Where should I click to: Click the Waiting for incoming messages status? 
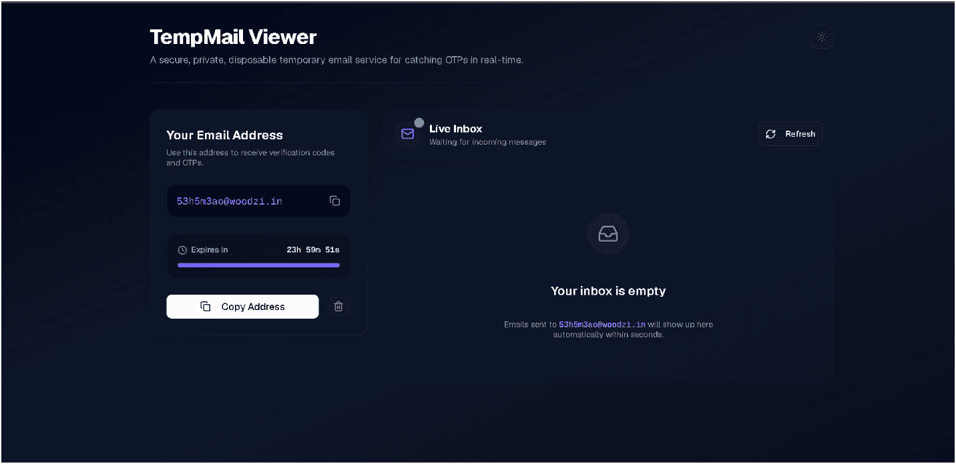pyautogui.click(x=487, y=142)
